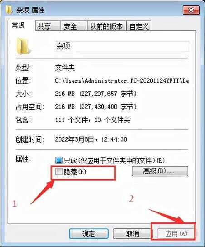205x247 pixels.
Task: Close the 杂项 属性 dialog window
Action: 191,10
